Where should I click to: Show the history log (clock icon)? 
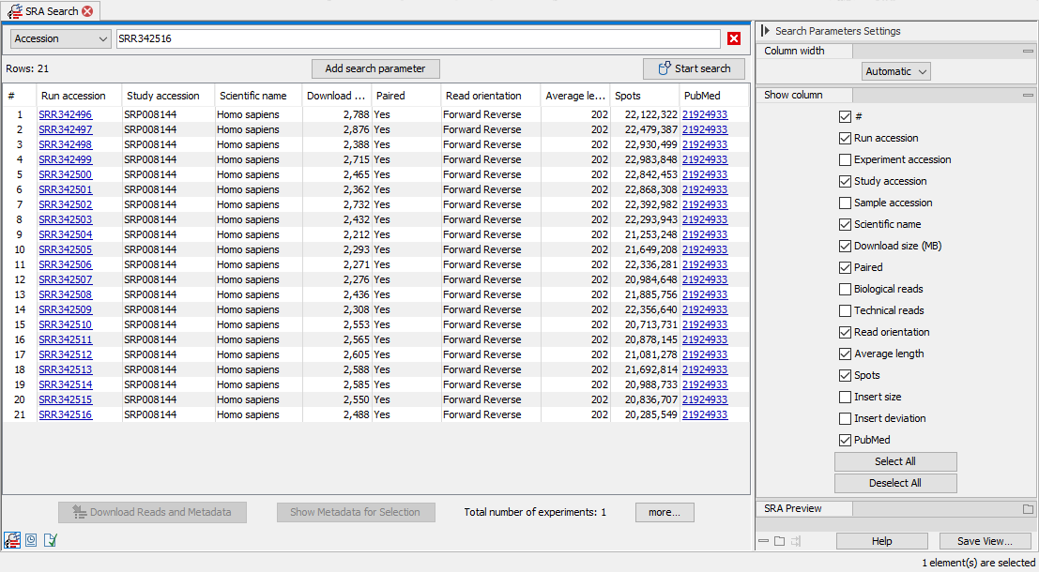(x=31, y=540)
